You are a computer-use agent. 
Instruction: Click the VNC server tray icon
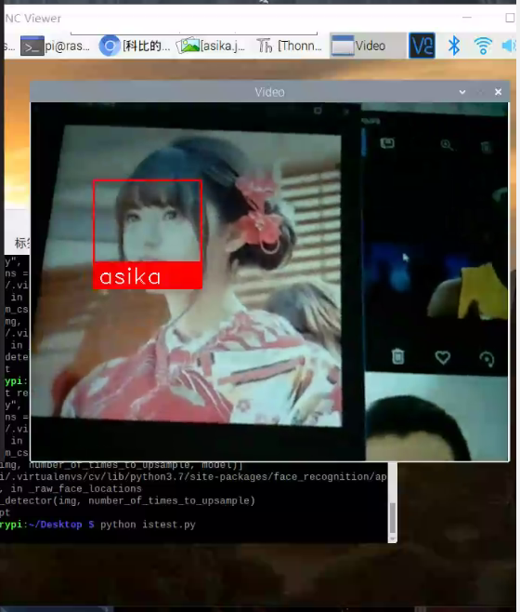click(x=422, y=46)
